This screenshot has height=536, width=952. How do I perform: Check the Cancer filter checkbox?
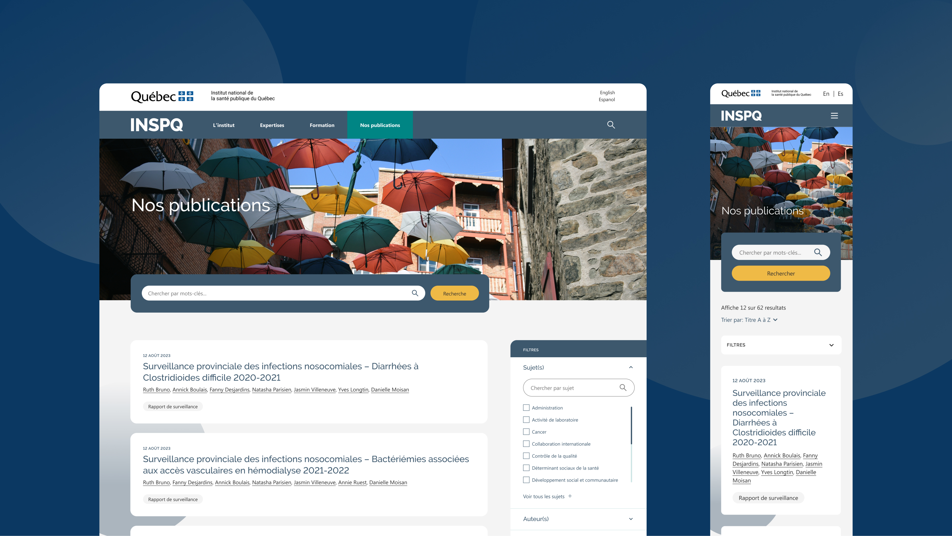pyautogui.click(x=526, y=432)
